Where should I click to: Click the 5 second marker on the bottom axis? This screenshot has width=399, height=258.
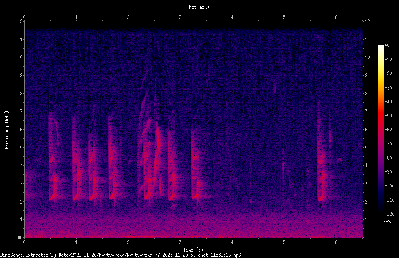[x=284, y=242]
